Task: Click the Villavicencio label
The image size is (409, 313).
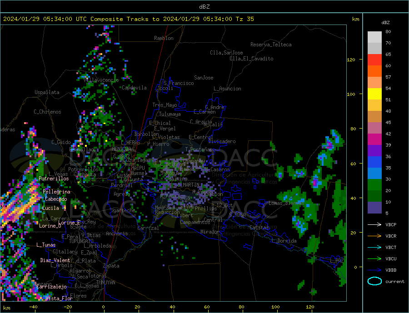Action: [101, 80]
